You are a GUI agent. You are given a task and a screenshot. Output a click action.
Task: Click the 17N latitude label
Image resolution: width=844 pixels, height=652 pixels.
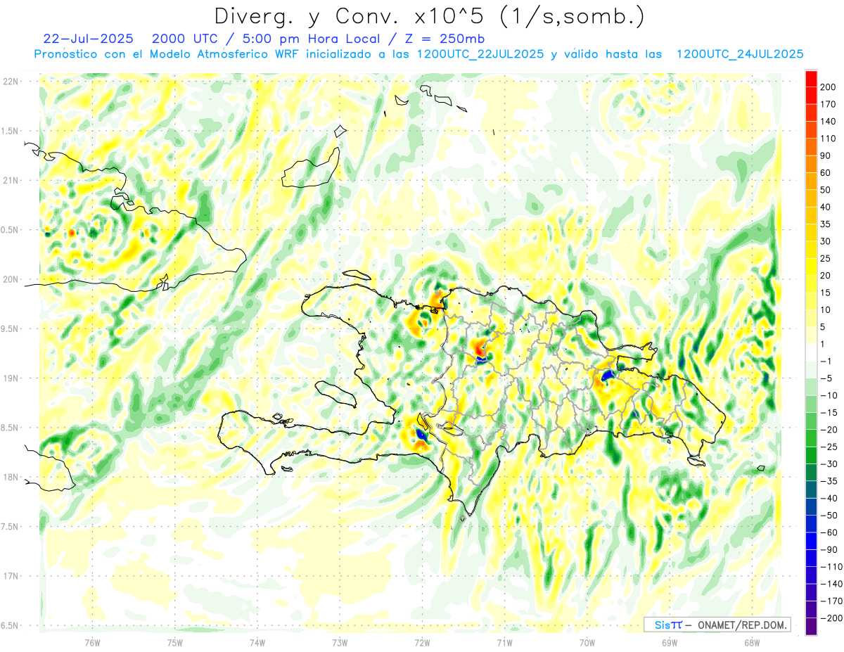[10, 576]
